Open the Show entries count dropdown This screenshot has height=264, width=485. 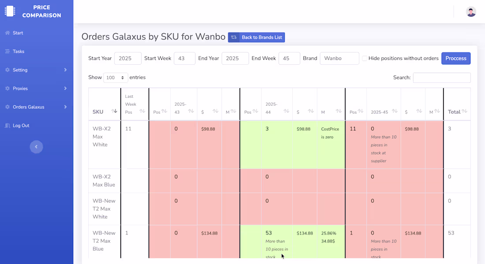tap(116, 78)
